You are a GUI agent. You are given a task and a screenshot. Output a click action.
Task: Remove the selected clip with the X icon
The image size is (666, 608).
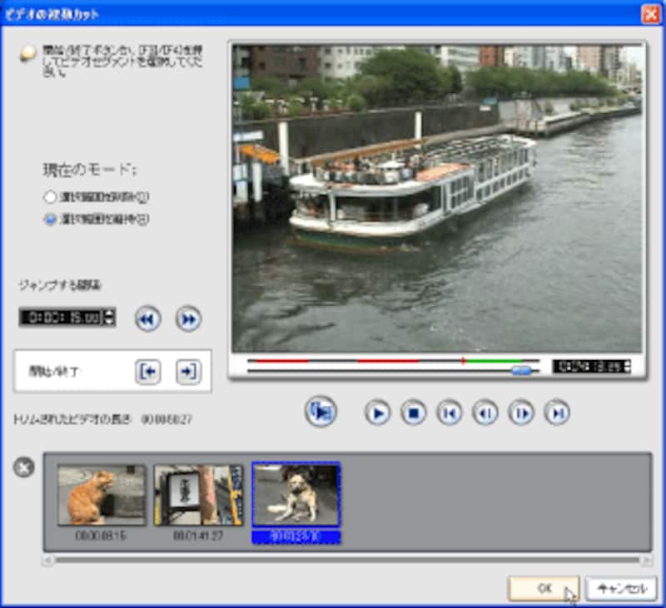click(24, 467)
